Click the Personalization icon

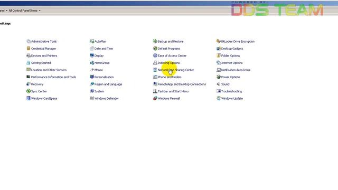[92, 77]
